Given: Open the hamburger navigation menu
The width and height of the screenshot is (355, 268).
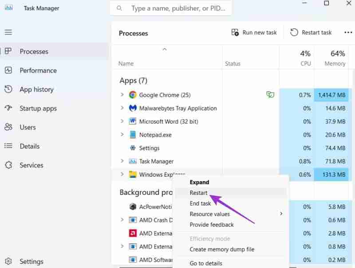Looking at the screenshot, I should (x=8, y=32).
